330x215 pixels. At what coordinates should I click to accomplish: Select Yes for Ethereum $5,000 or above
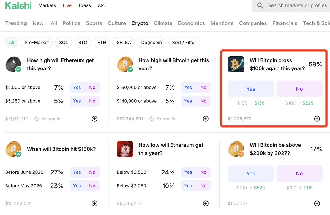[77, 87]
